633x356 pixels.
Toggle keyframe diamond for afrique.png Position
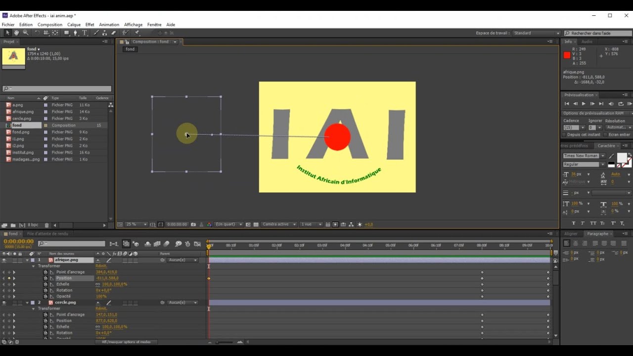click(9, 278)
